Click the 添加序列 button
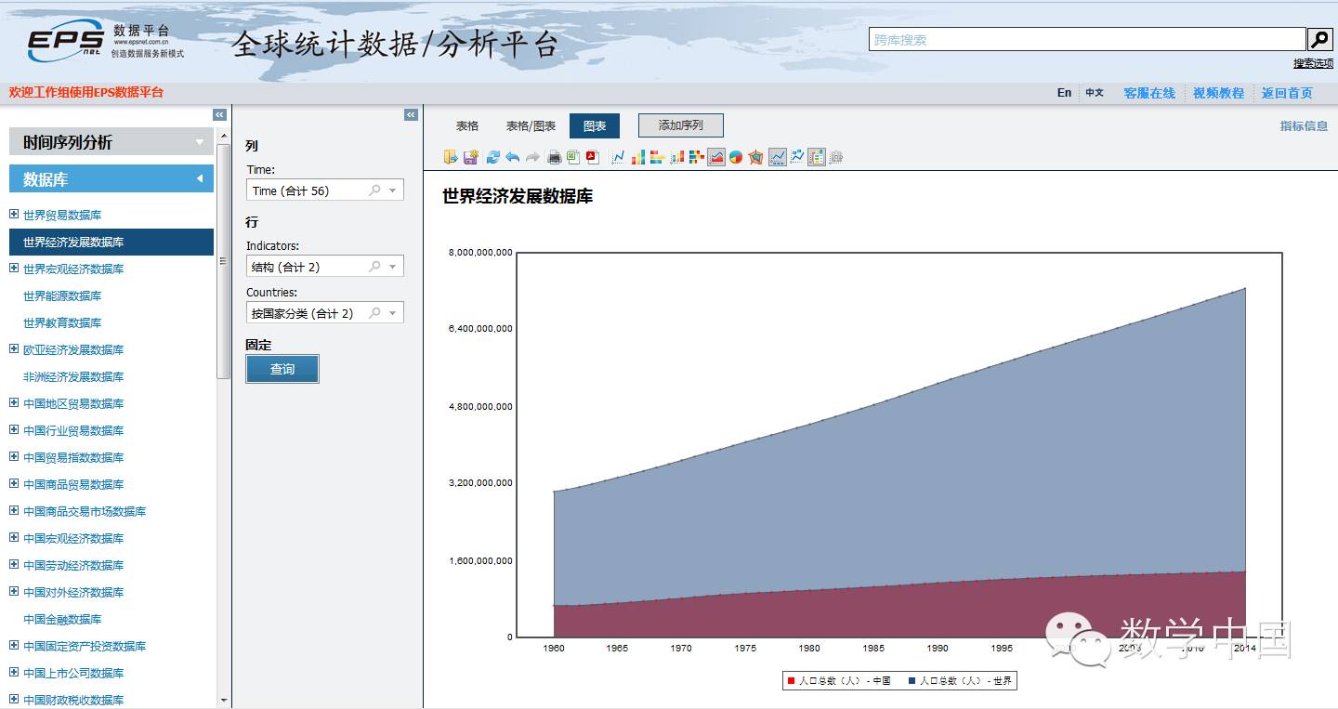The width and height of the screenshot is (1338, 709). click(680, 125)
